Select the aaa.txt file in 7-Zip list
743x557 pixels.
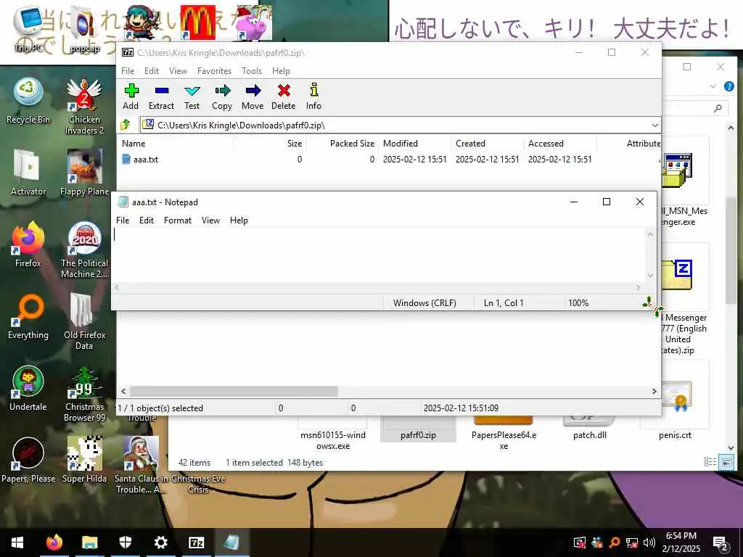point(145,160)
